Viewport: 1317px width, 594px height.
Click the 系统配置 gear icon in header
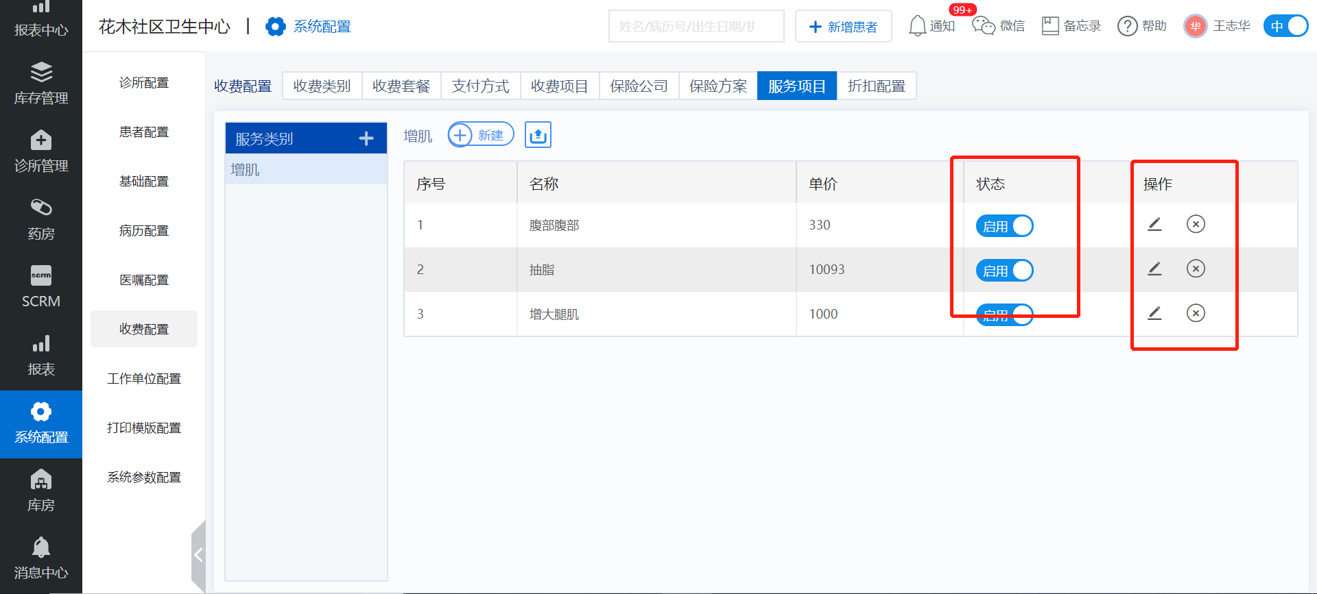[276, 27]
